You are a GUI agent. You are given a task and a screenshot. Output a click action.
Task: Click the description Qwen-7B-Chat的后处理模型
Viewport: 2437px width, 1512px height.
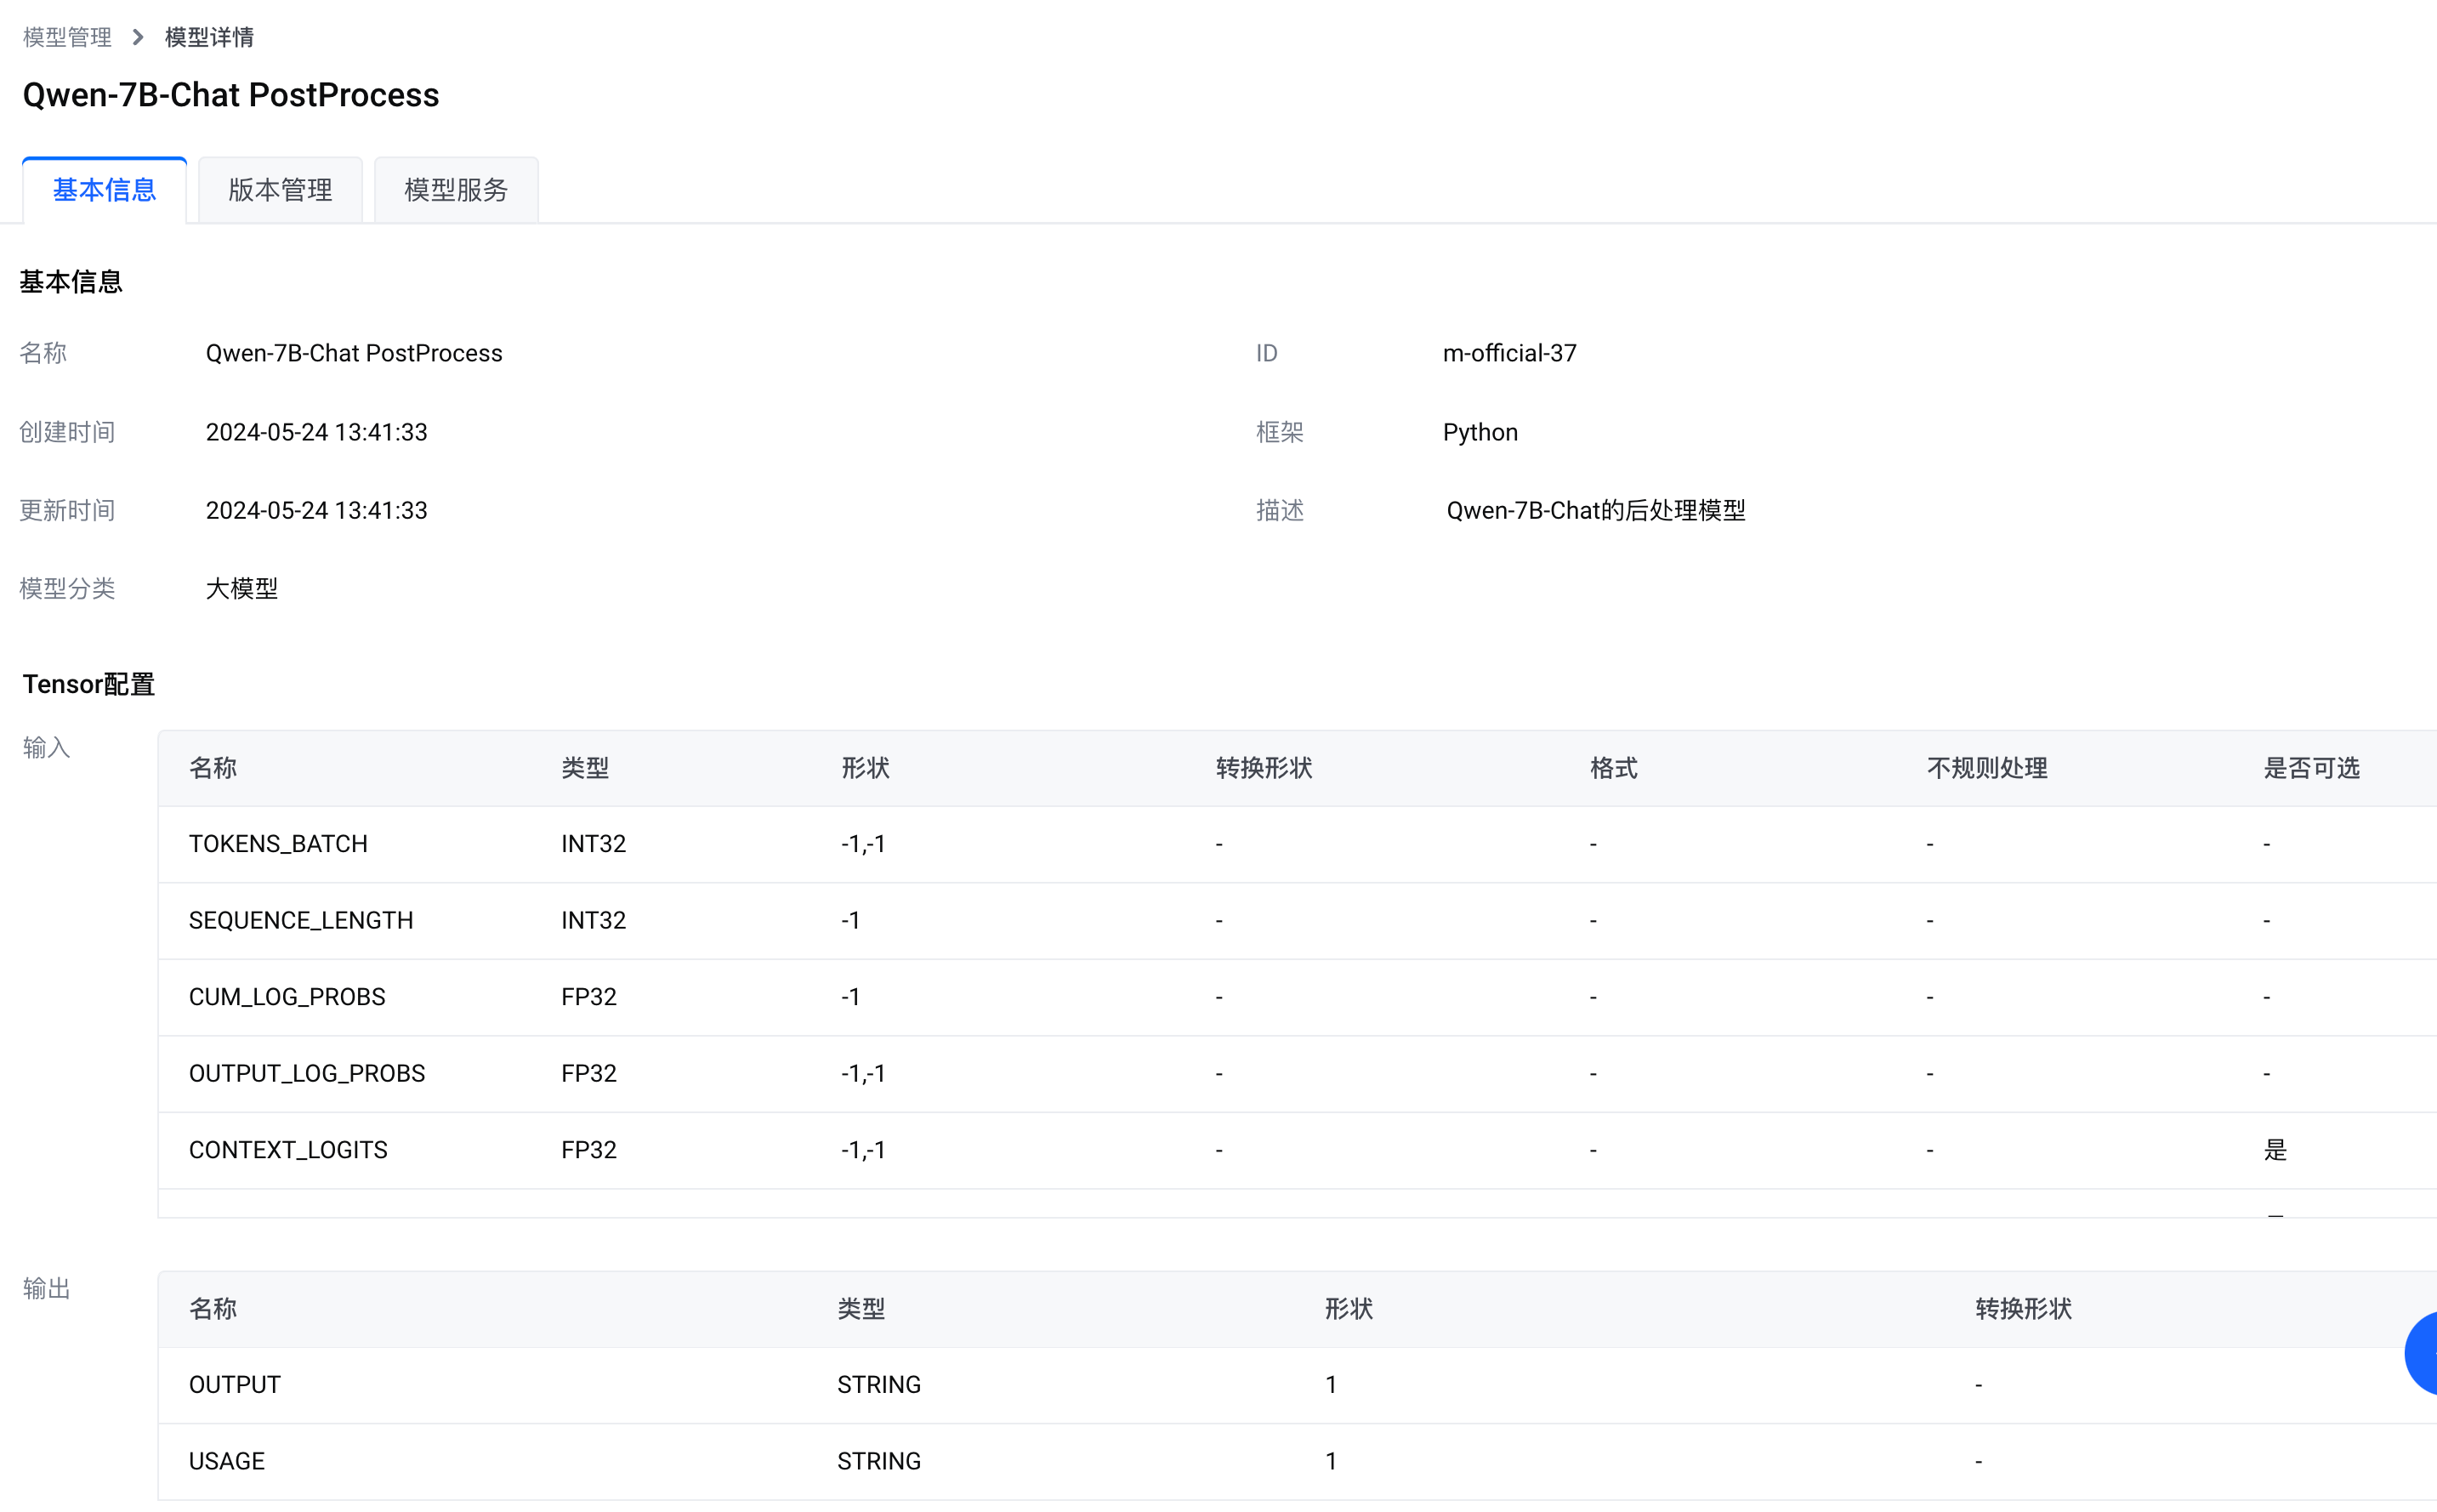coord(1595,510)
